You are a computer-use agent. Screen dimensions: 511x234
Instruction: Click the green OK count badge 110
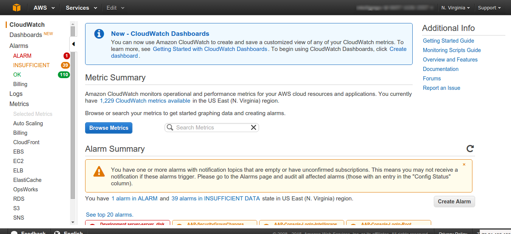coord(64,75)
